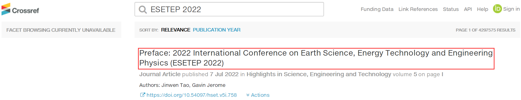The width and height of the screenshot is (521, 100).
Task: Focus the search field containing ESETEP 2022
Action: click(x=229, y=9)
